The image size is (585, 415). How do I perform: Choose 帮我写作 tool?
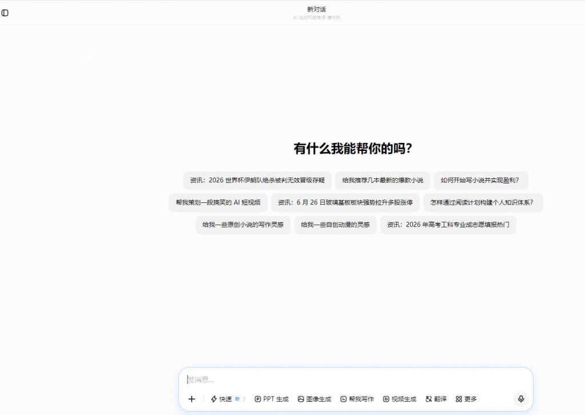point(357,399)
